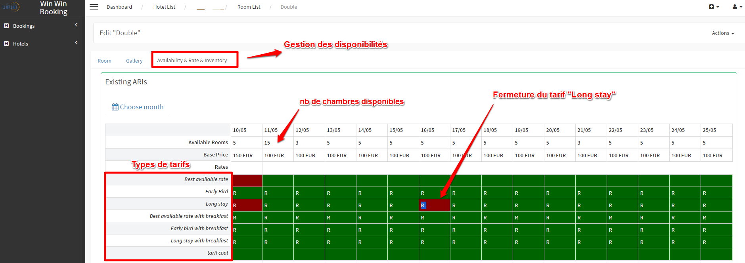
Task: Click the calendar icon beside Choose month
Action: click(115, 107)
